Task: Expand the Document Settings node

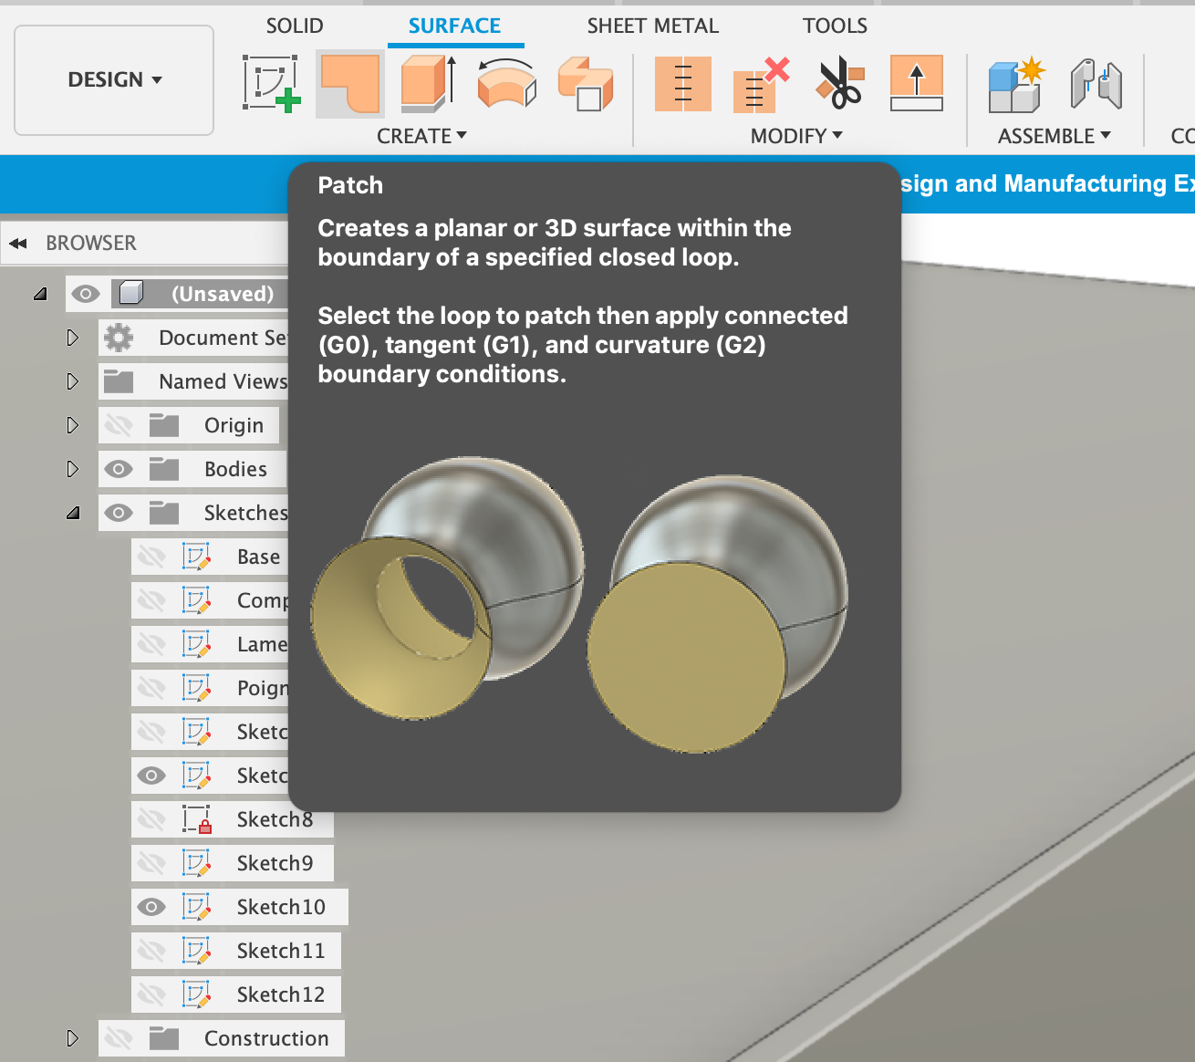Action: click(73, 338)
